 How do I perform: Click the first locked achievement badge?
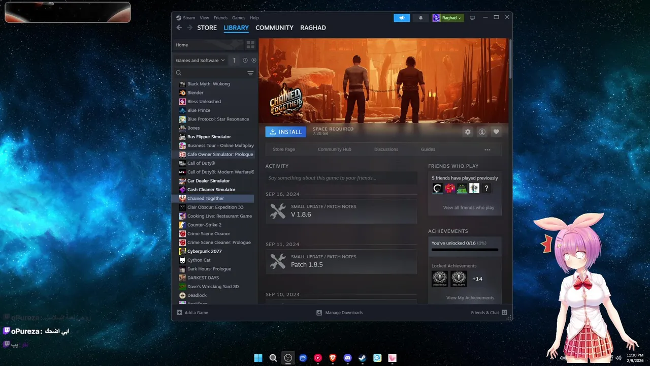point(440,279)
